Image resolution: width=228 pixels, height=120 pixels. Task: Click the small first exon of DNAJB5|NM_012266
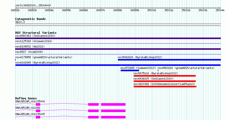coord(38,111)
